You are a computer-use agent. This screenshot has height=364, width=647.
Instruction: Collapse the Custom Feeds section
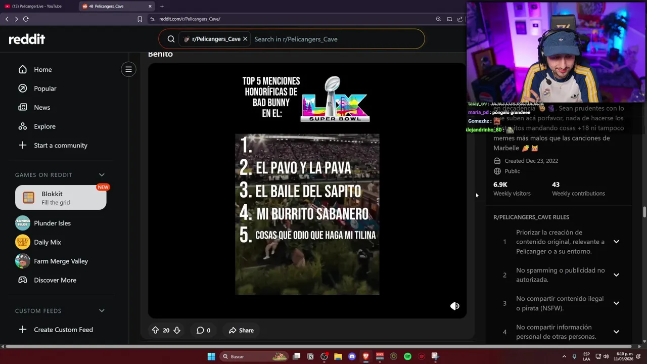pos(102,310)
